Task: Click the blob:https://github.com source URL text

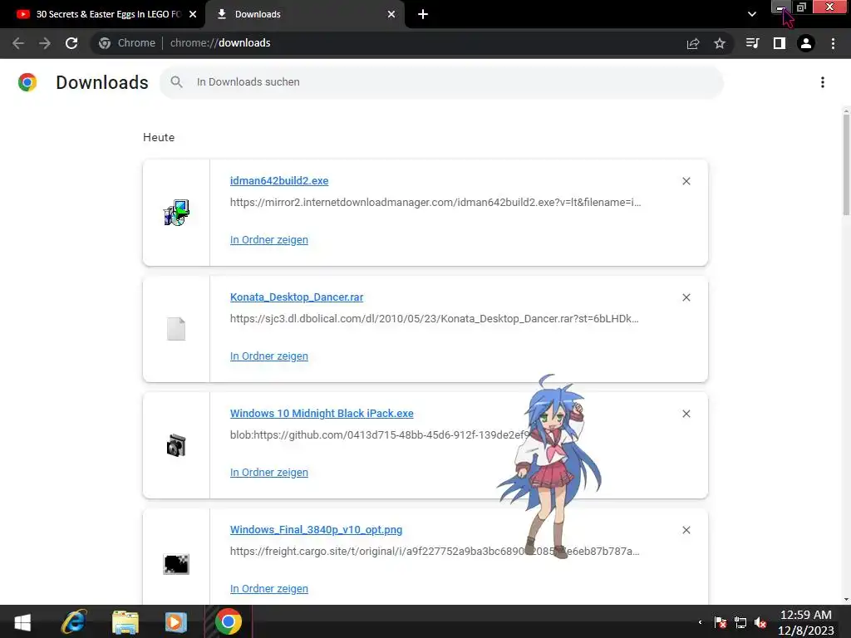Action: pyautogui.click(x=379, y=435)
